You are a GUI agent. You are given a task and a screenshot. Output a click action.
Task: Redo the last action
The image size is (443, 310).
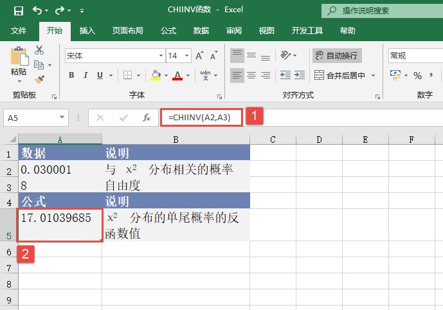[60, 10]
